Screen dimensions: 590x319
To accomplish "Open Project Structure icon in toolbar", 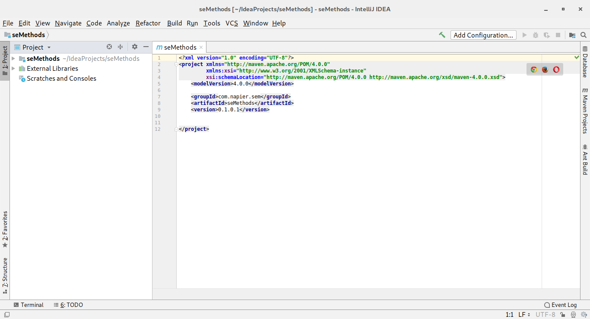I will [x=572, y=35].
